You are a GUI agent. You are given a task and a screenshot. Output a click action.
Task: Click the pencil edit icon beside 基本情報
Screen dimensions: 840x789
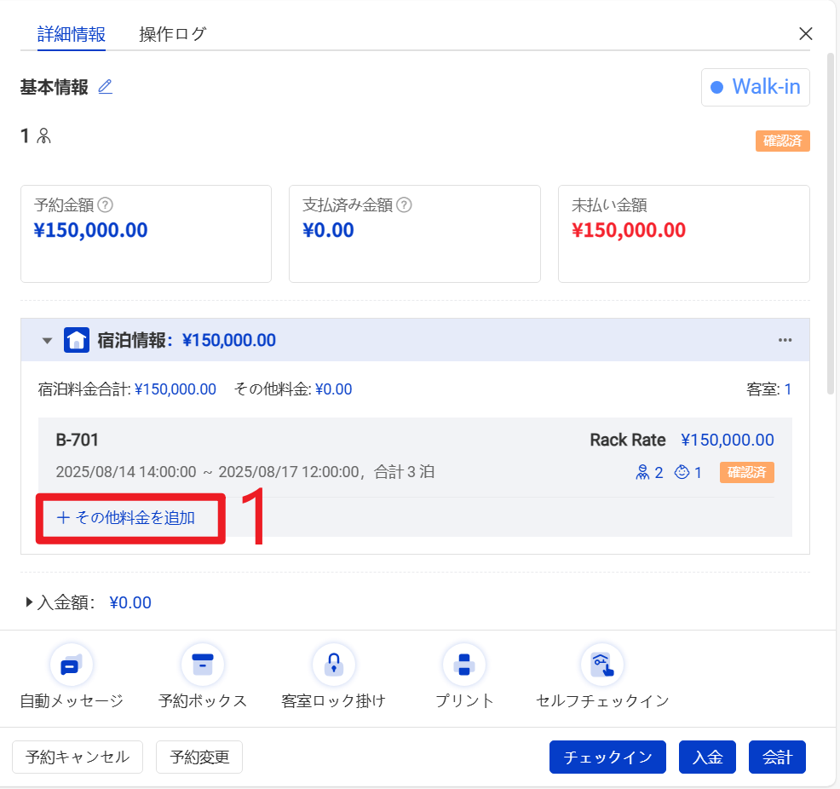point(105,87)
